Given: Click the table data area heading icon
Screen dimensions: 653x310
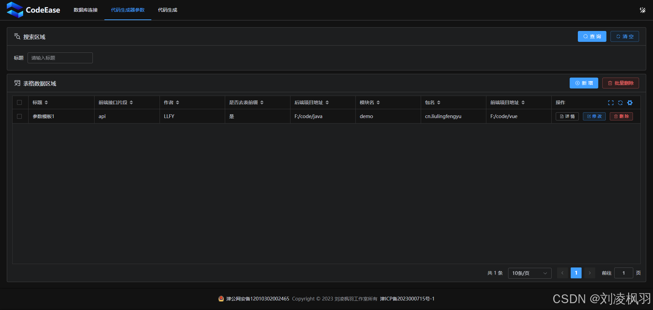Looking at the screenshot, I should tap(17, 83).
